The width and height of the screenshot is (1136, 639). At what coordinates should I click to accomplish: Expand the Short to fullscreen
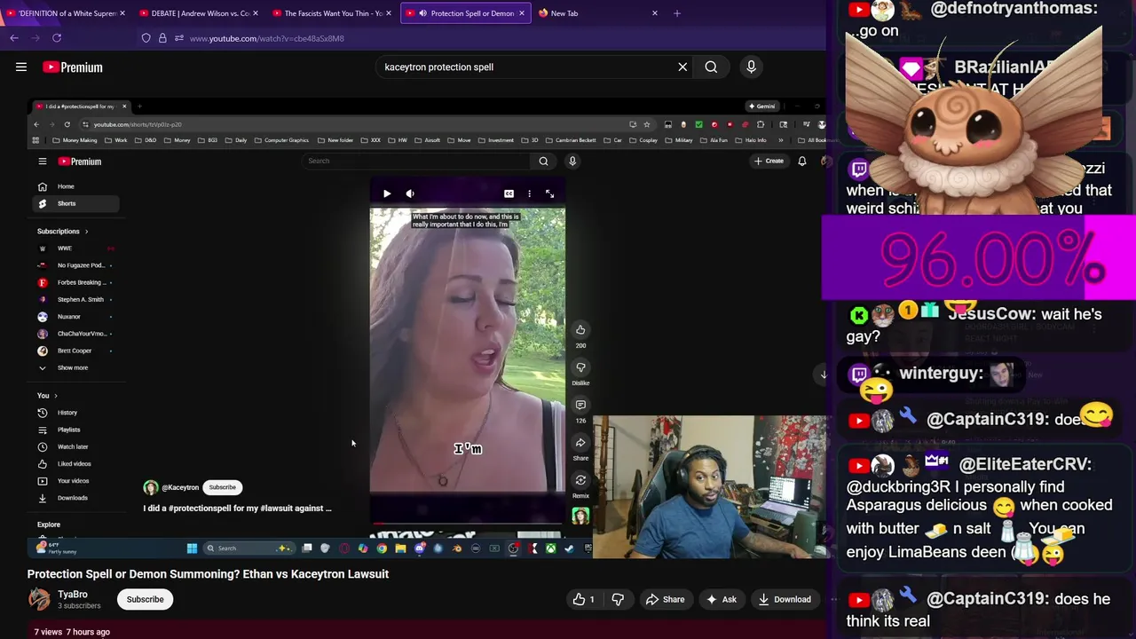[x=549, y=193]
